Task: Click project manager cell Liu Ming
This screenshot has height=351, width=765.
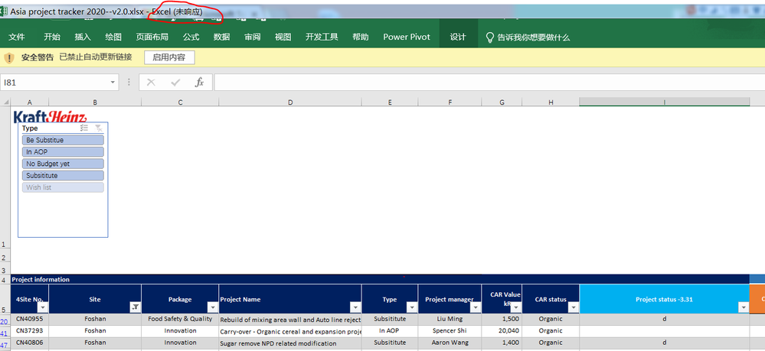Action: click(x=450, y=320)
